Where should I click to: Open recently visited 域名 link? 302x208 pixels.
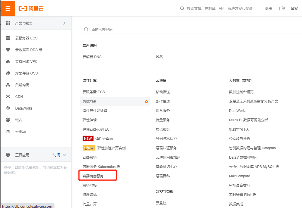[159, 57]
